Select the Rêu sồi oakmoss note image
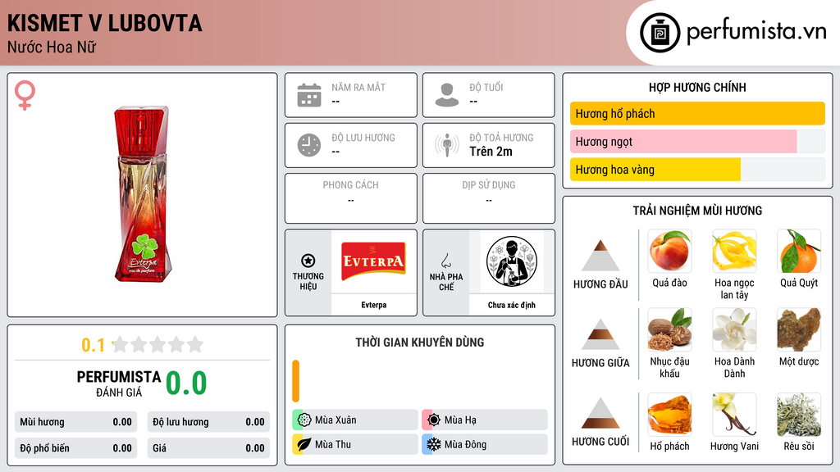This screenshot has width=840, height=472. click(799, 414)
